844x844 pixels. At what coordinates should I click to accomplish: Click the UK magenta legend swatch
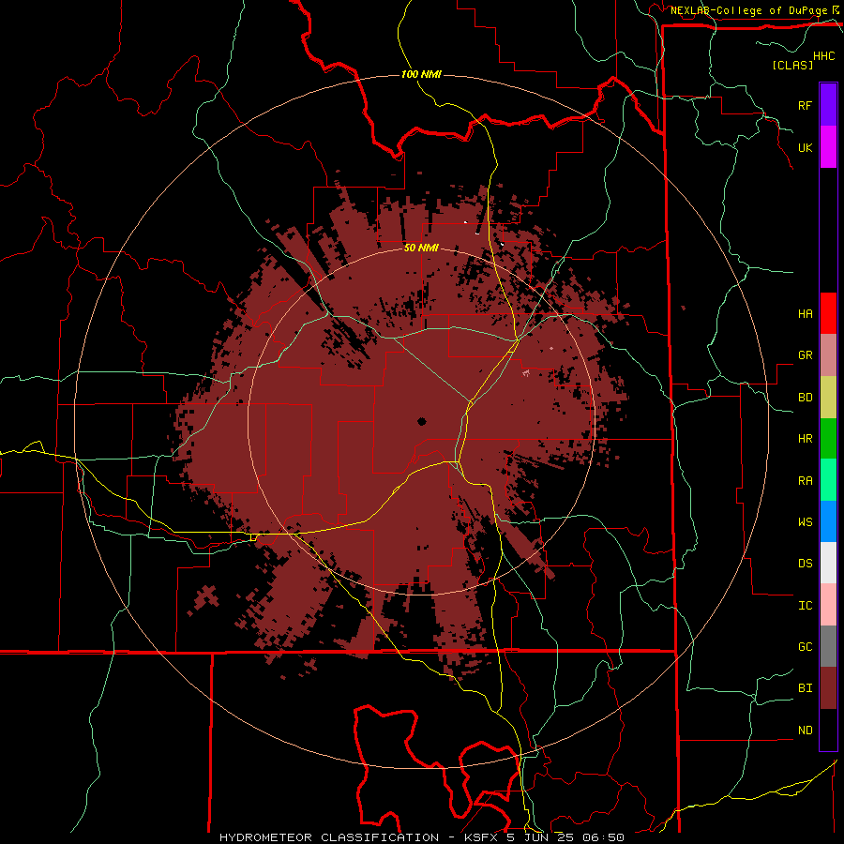pyautogui.click(x=828, y=147)
